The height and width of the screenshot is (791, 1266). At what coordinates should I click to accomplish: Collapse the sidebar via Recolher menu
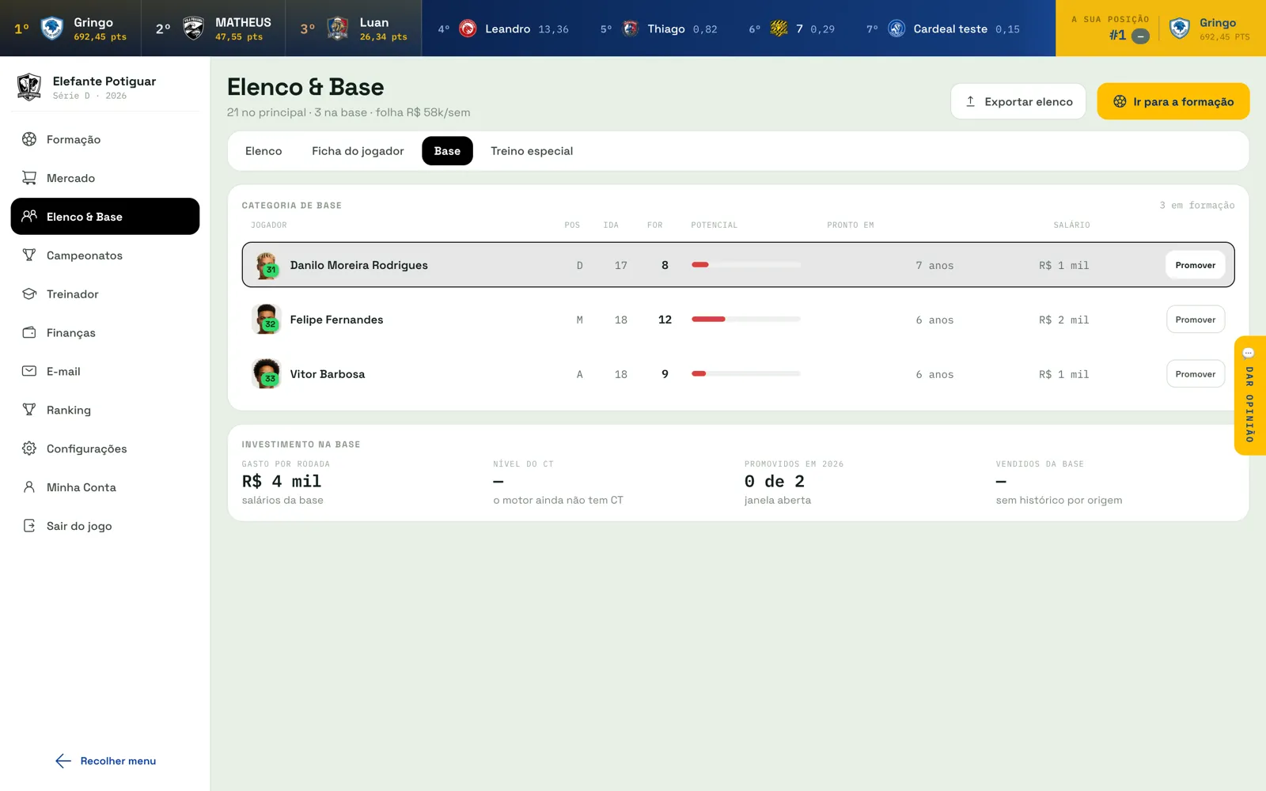click(x=105, y=761)
